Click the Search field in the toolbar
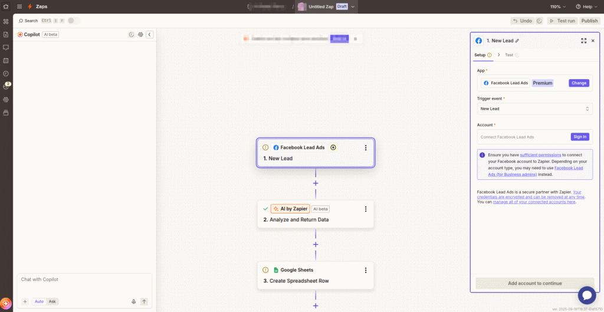Image resolution: width=604 pixels, height=312 pixels. [28, 21]
